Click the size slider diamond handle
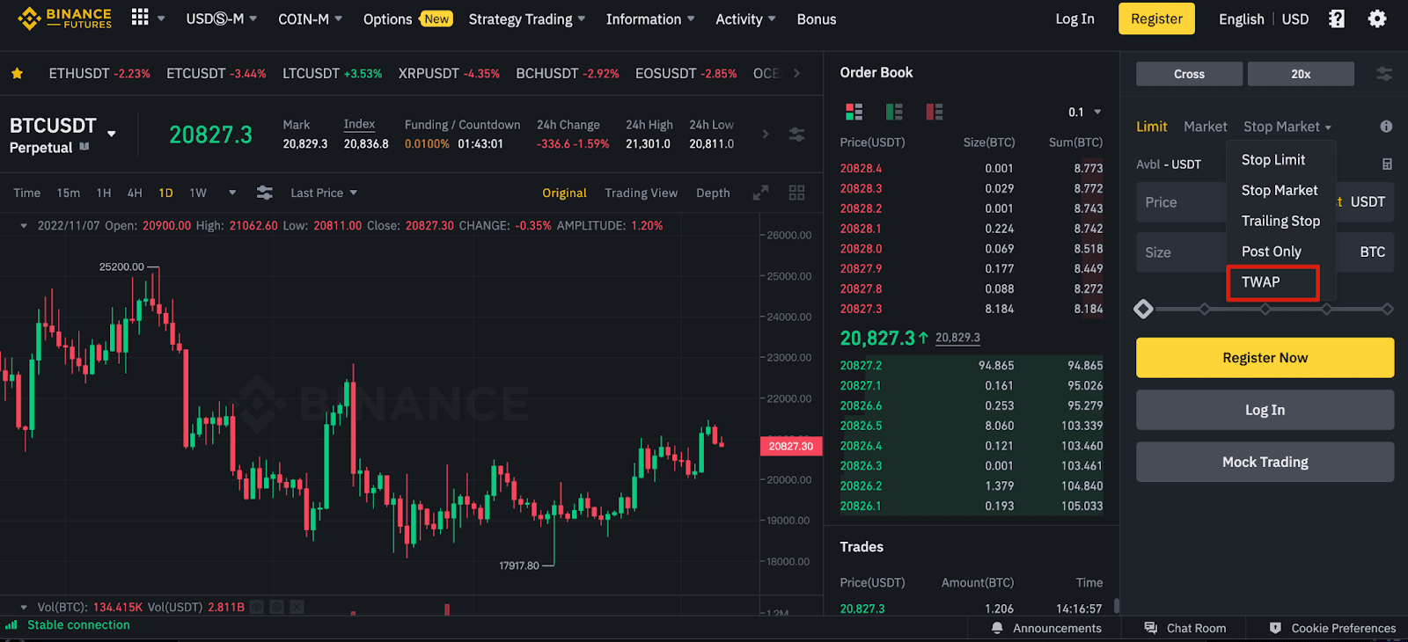The image size is (1408, 642). pos(1143,309)
